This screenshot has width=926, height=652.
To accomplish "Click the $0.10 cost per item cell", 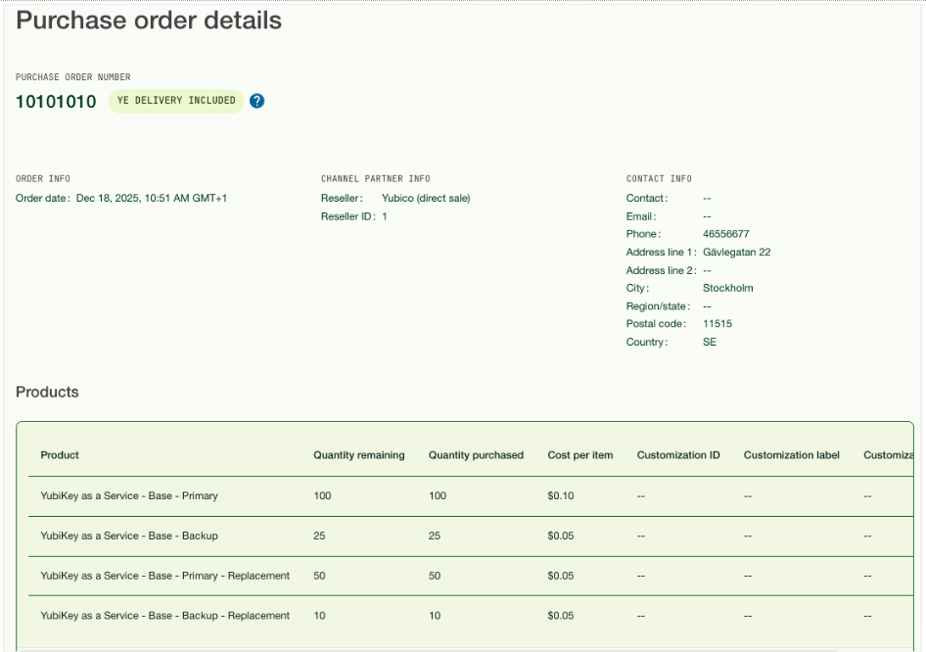I will [x=561, y=496].
